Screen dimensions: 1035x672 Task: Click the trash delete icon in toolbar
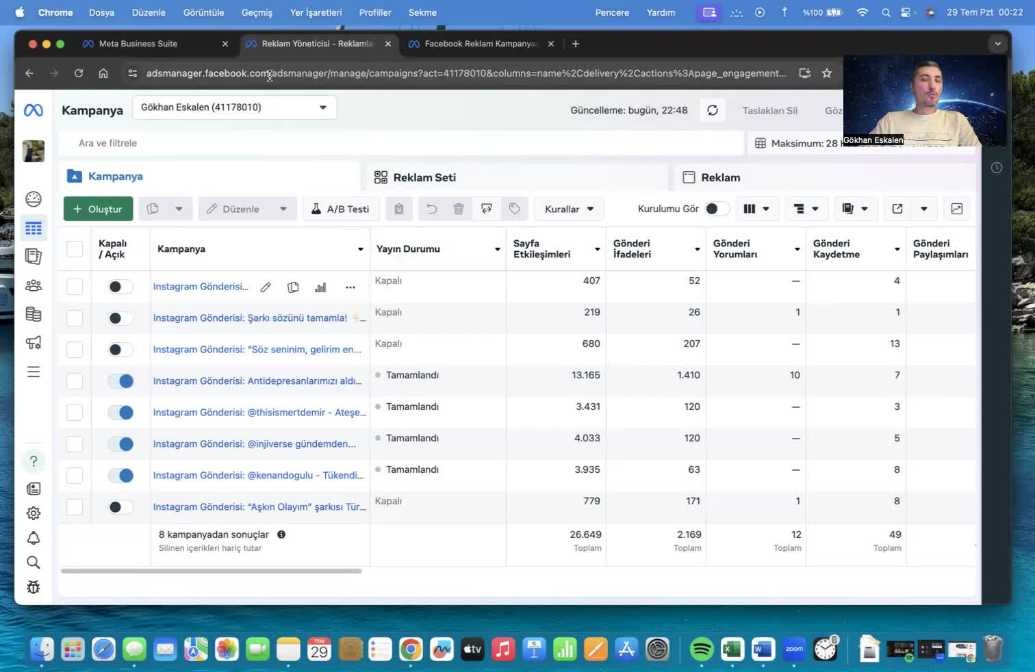459,209
